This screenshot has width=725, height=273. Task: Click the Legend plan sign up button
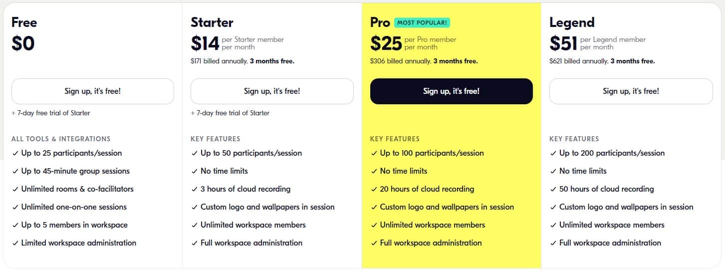click(631, 91)
